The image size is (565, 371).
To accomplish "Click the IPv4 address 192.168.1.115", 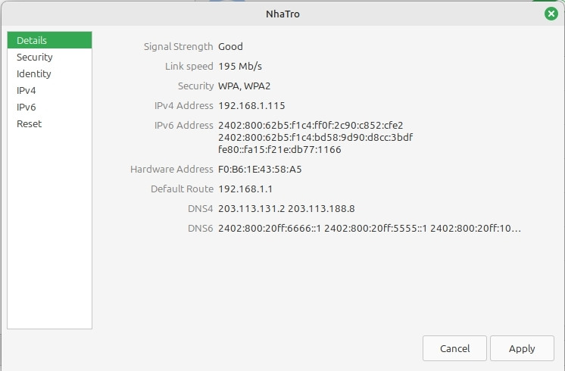I will pos(251,105).
